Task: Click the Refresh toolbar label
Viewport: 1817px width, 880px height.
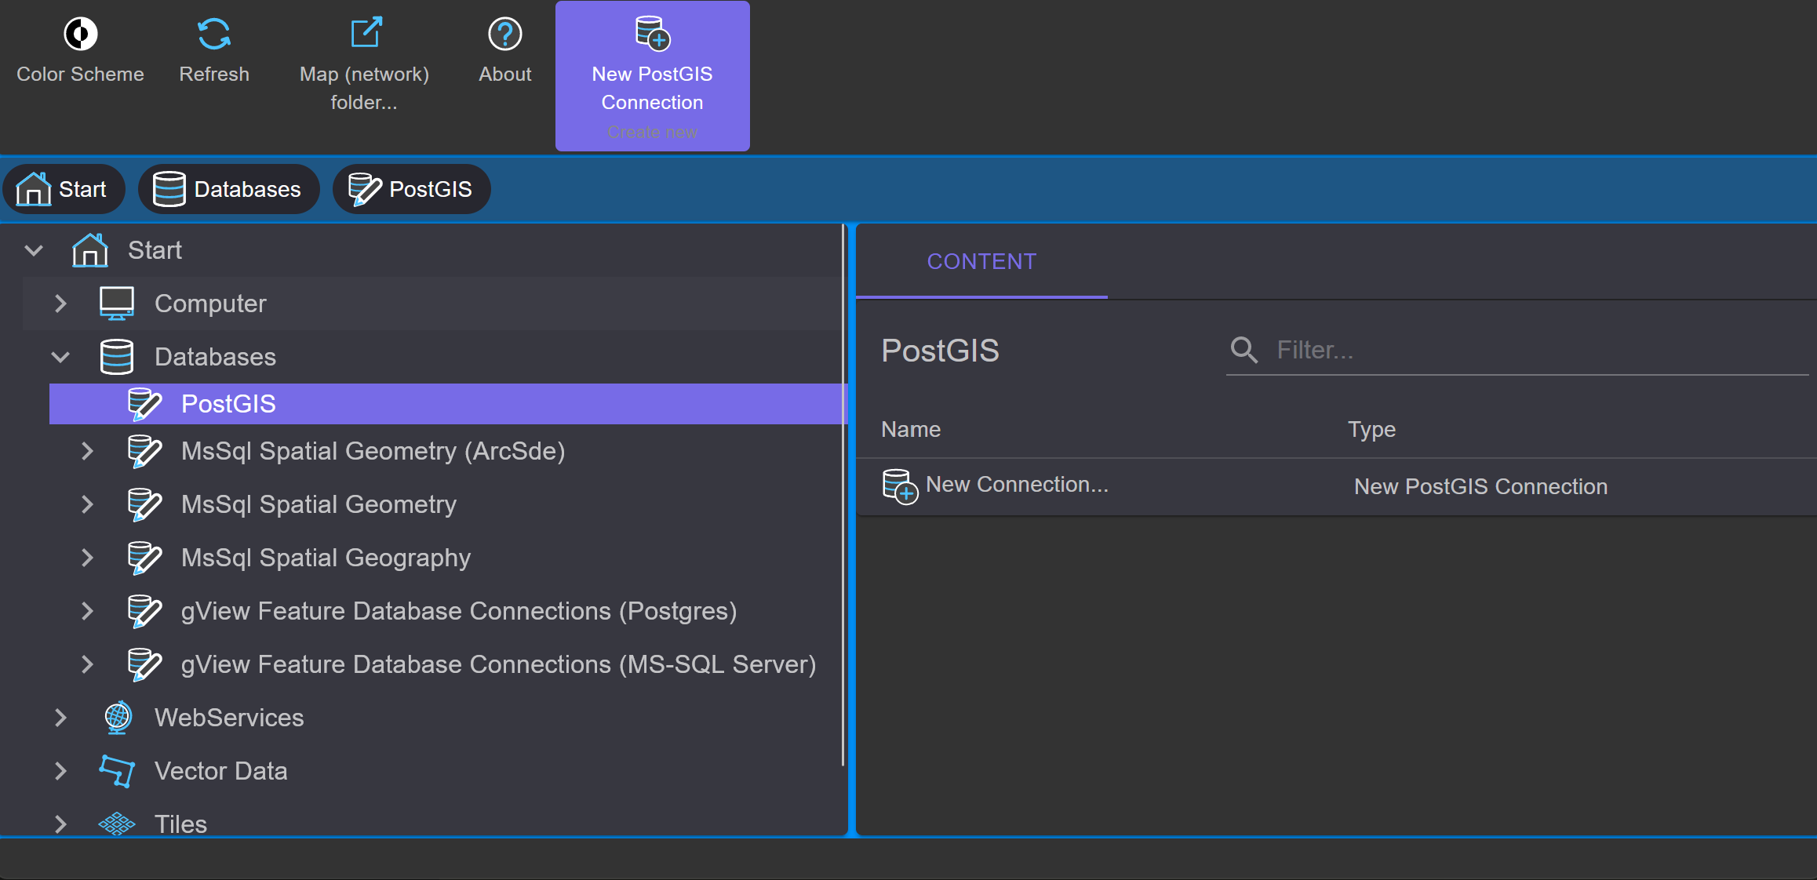Action: tap(213, 74)
